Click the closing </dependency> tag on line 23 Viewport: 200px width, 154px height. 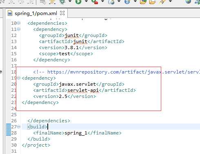click(x=40, y=102)
